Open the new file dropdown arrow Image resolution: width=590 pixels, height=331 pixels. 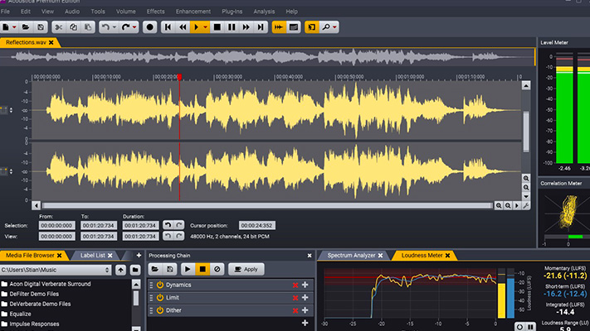click(x=16, y=27)
